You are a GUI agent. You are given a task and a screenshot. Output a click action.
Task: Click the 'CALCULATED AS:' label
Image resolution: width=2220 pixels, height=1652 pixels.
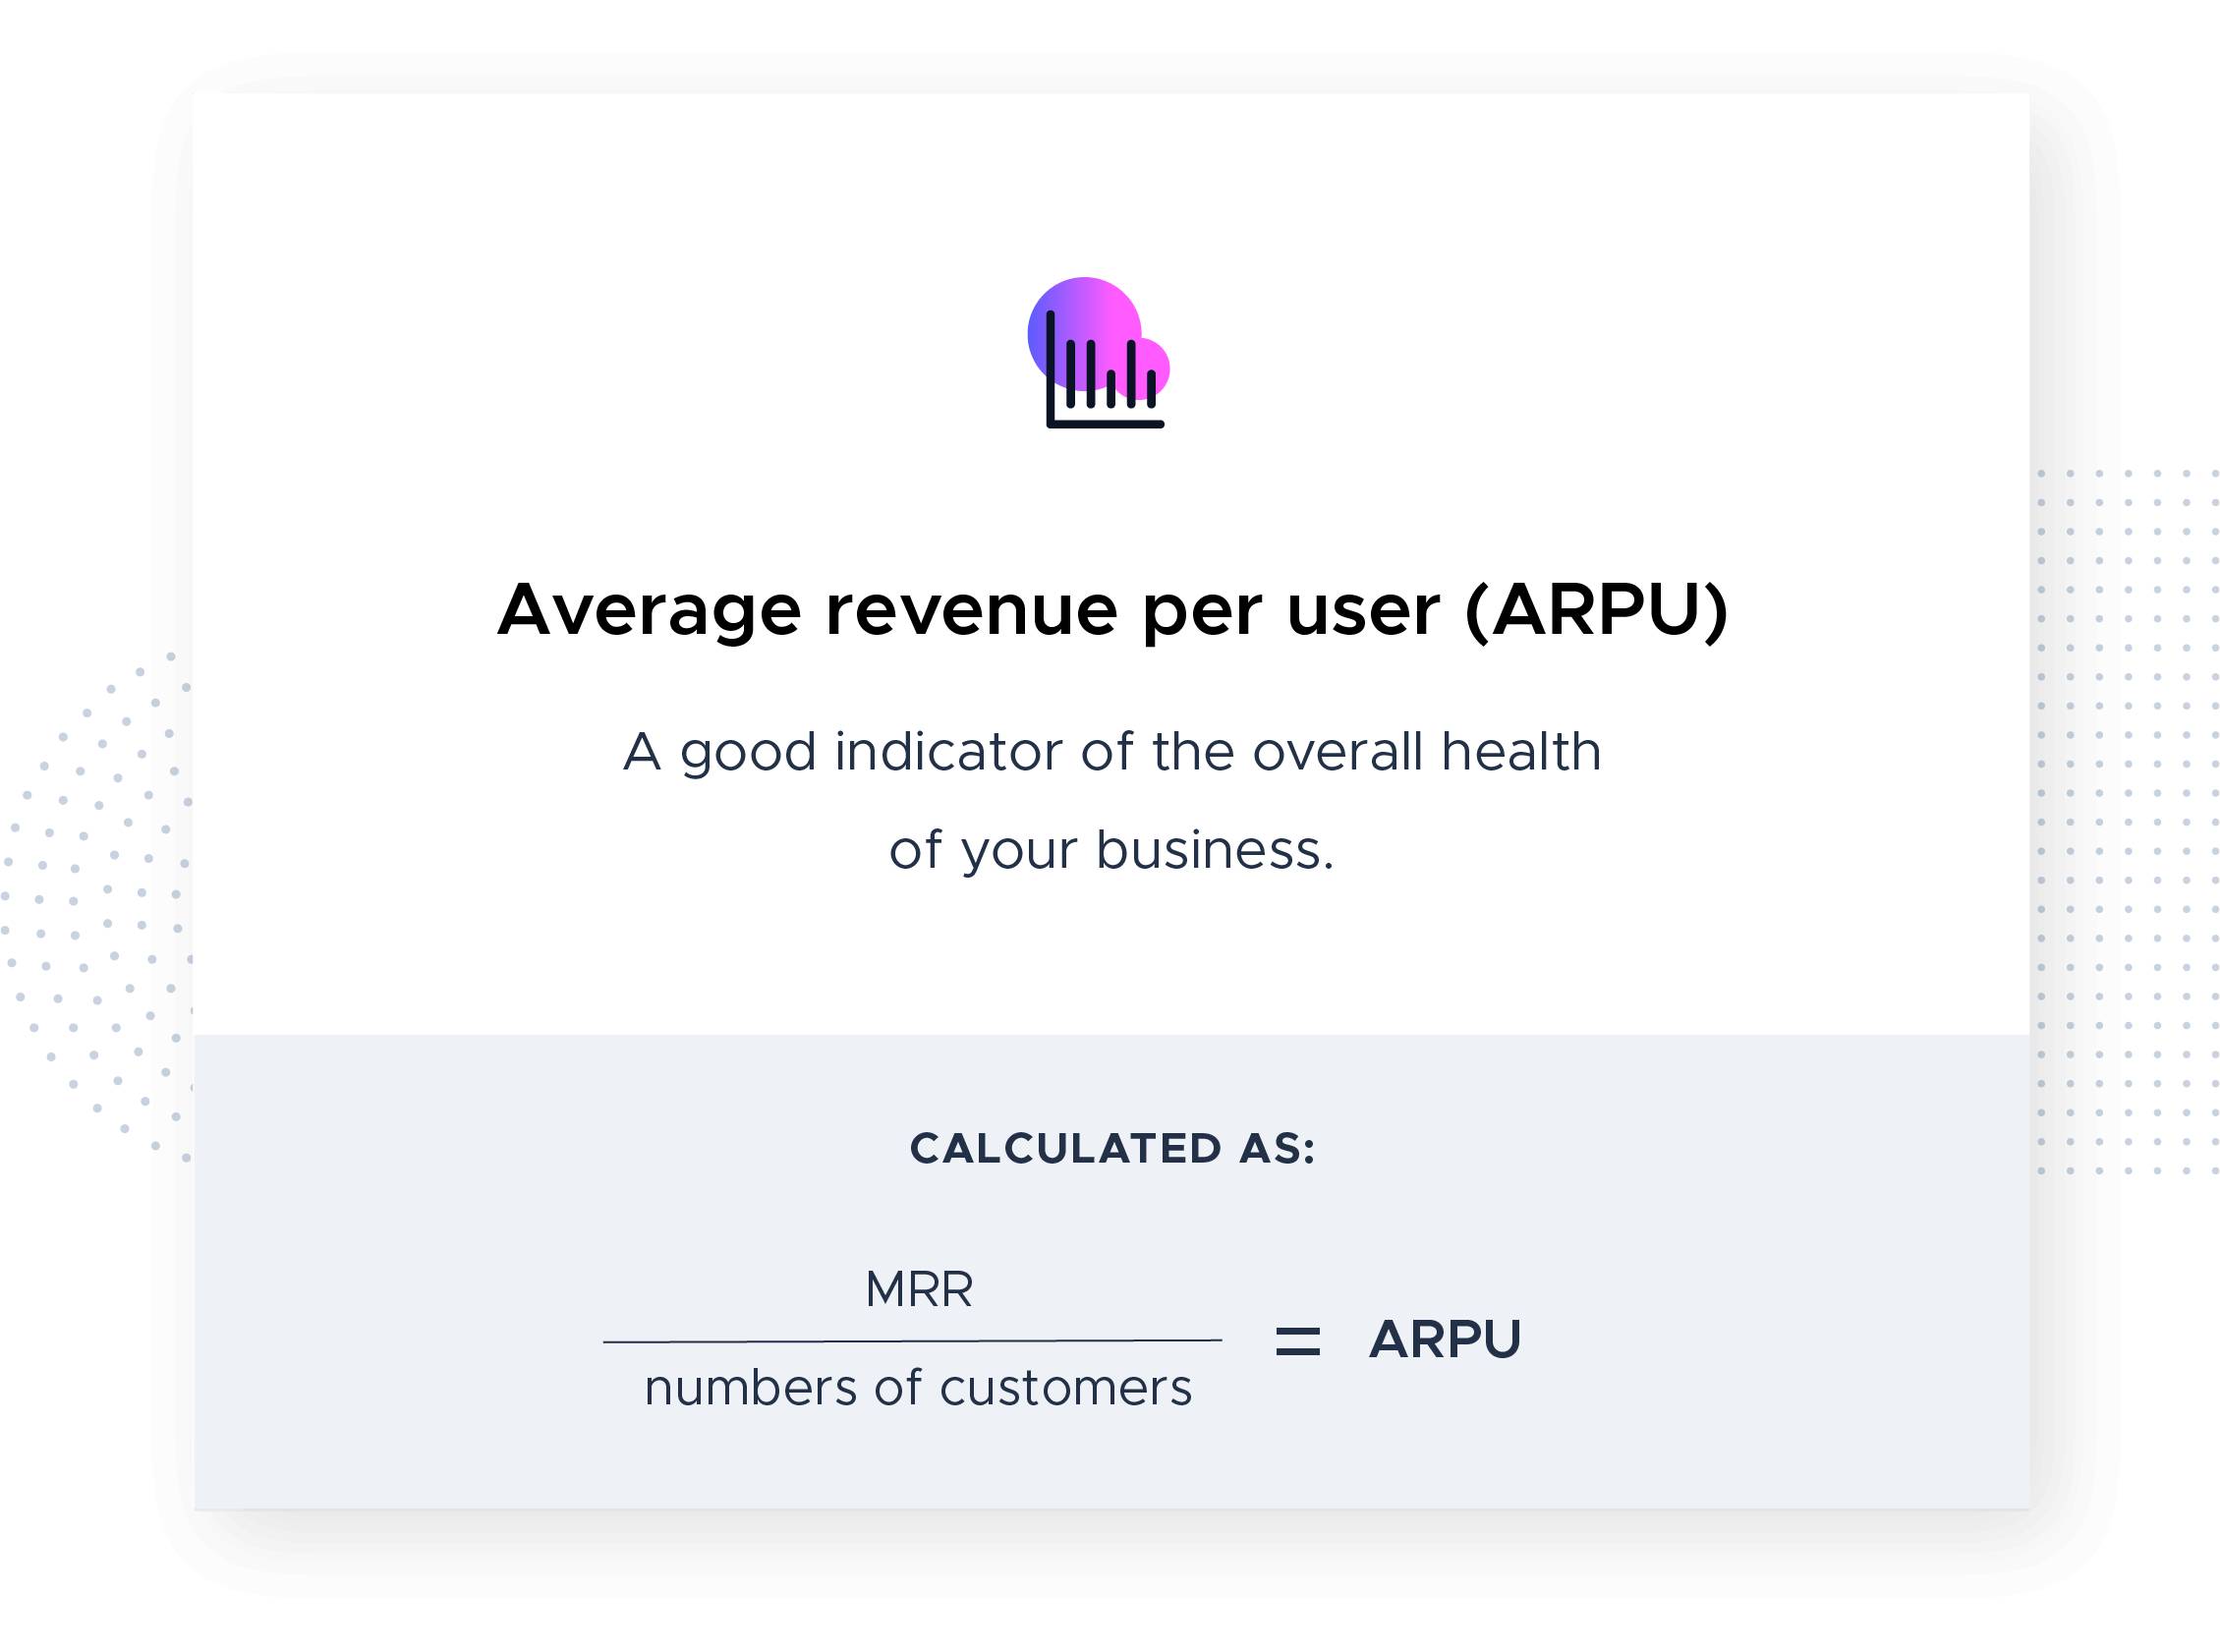coord(1112,1148)
